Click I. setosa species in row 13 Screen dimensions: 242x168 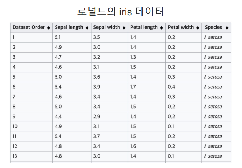[213, 156]
